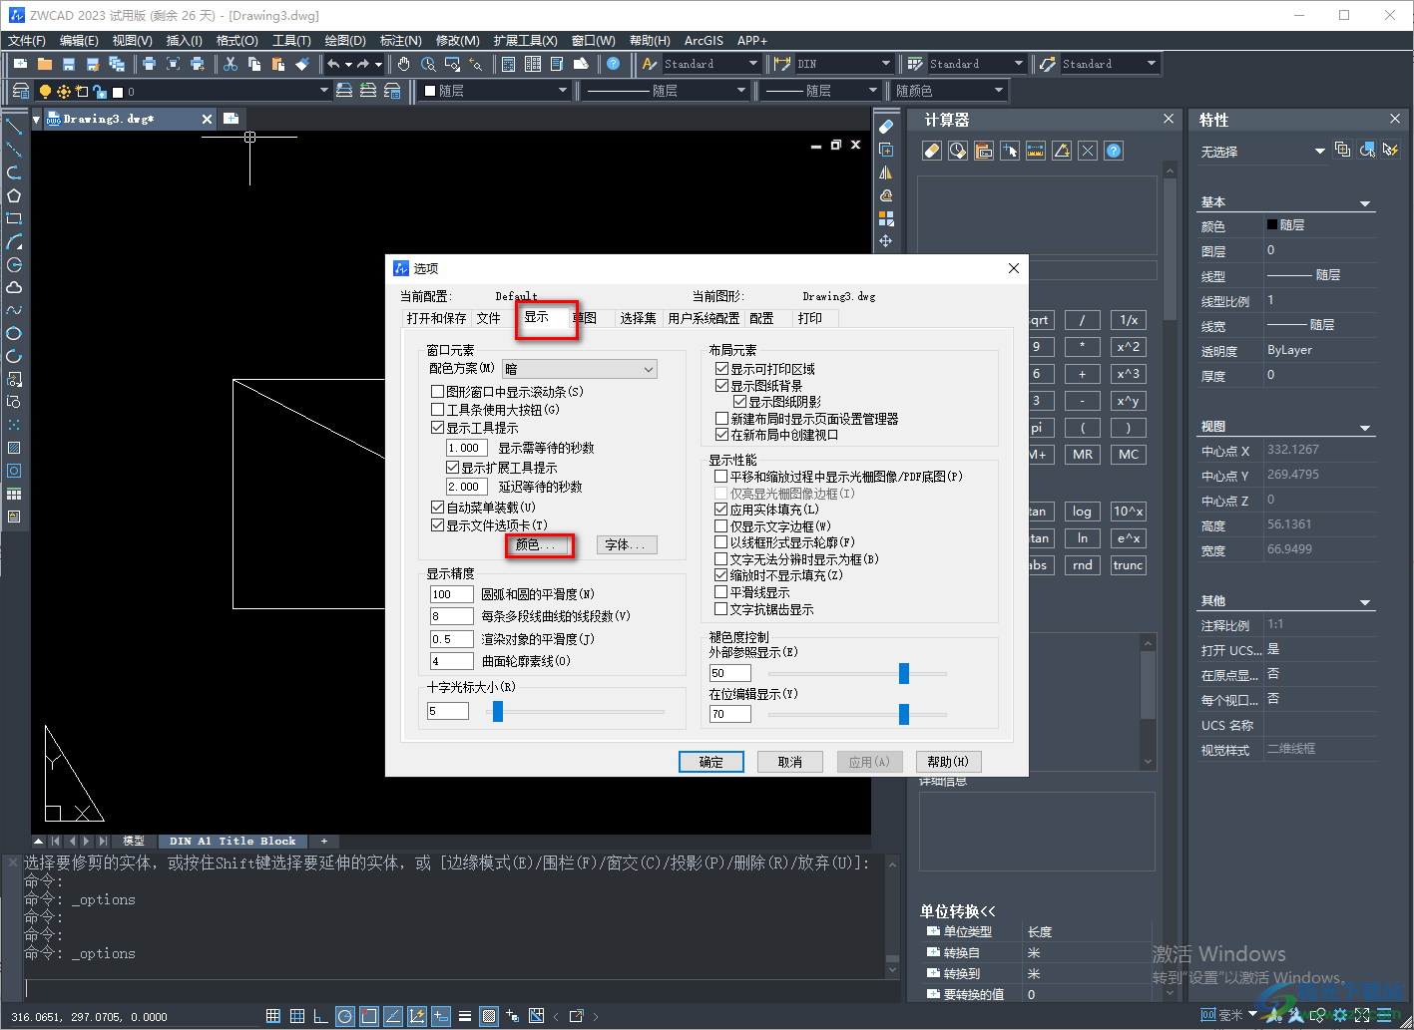Click the 颜色... button
Screen dimensions: 1414x1030
tap(539, 544)
